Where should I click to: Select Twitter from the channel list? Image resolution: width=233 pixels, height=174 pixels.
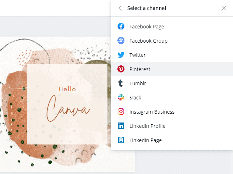coord(172,55)
